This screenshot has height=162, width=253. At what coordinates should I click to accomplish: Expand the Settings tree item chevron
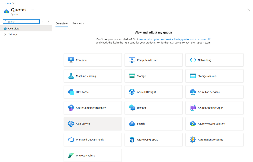(5, 34)
